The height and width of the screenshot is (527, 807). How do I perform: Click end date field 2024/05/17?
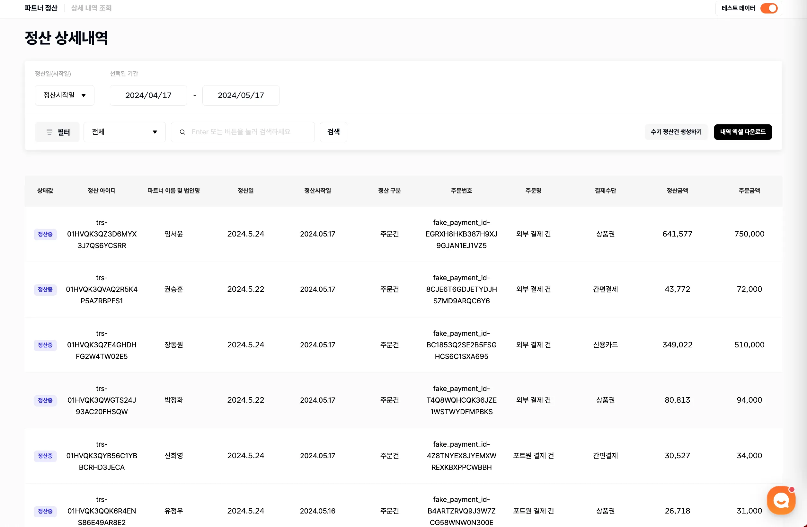(x=241, y=95)
